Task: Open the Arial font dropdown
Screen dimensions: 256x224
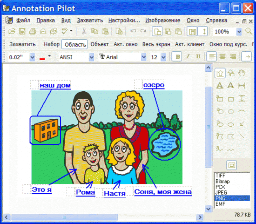Action: click(x=144, y=57)
